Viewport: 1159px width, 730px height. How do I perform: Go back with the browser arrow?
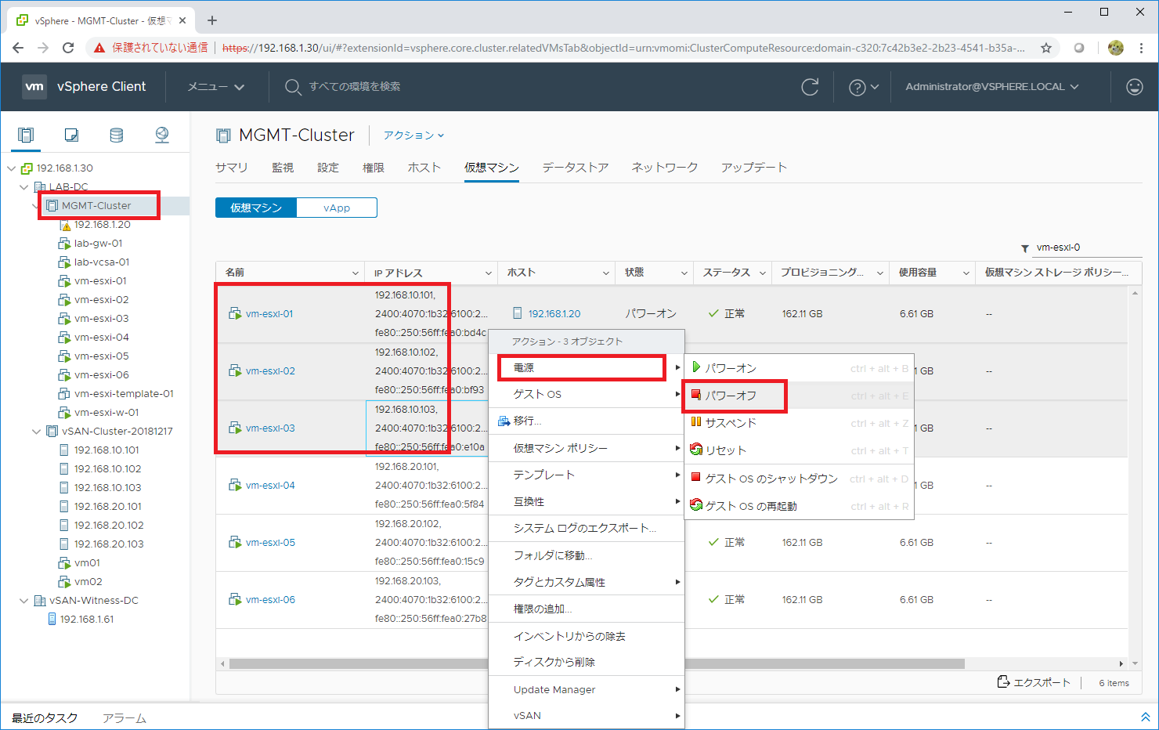18,48
